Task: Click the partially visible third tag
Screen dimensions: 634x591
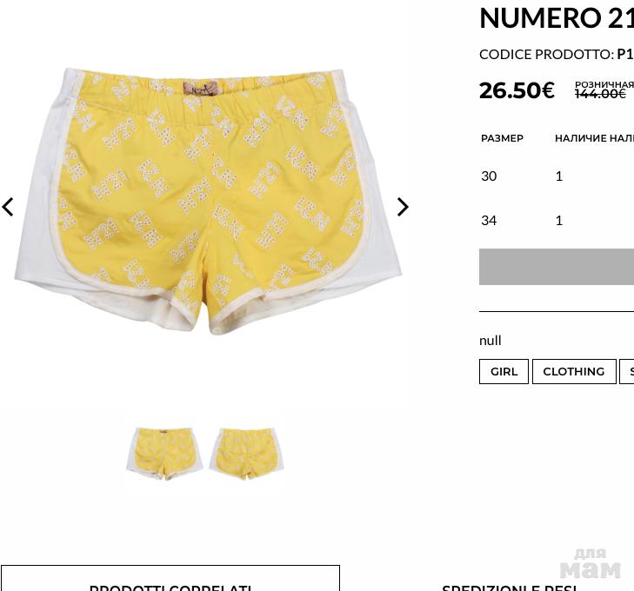Action: [627, 371]
